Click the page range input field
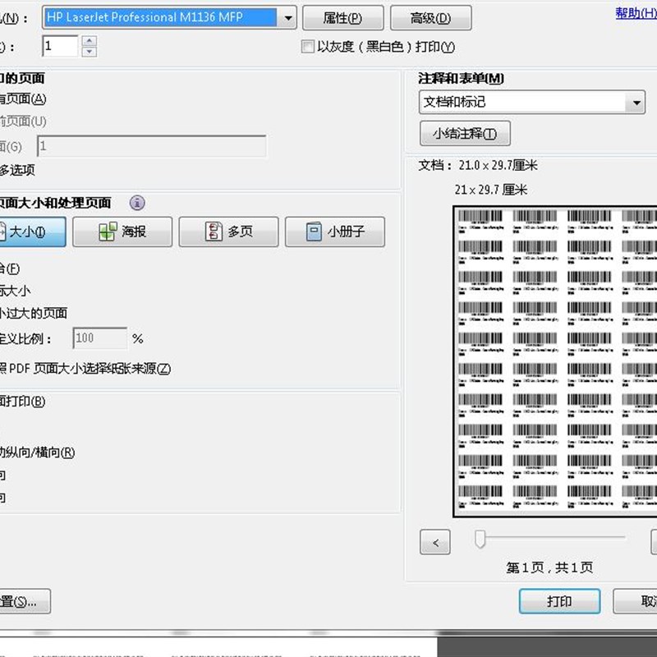The width and height of the screenshot is (657, 657). (151, 146)
